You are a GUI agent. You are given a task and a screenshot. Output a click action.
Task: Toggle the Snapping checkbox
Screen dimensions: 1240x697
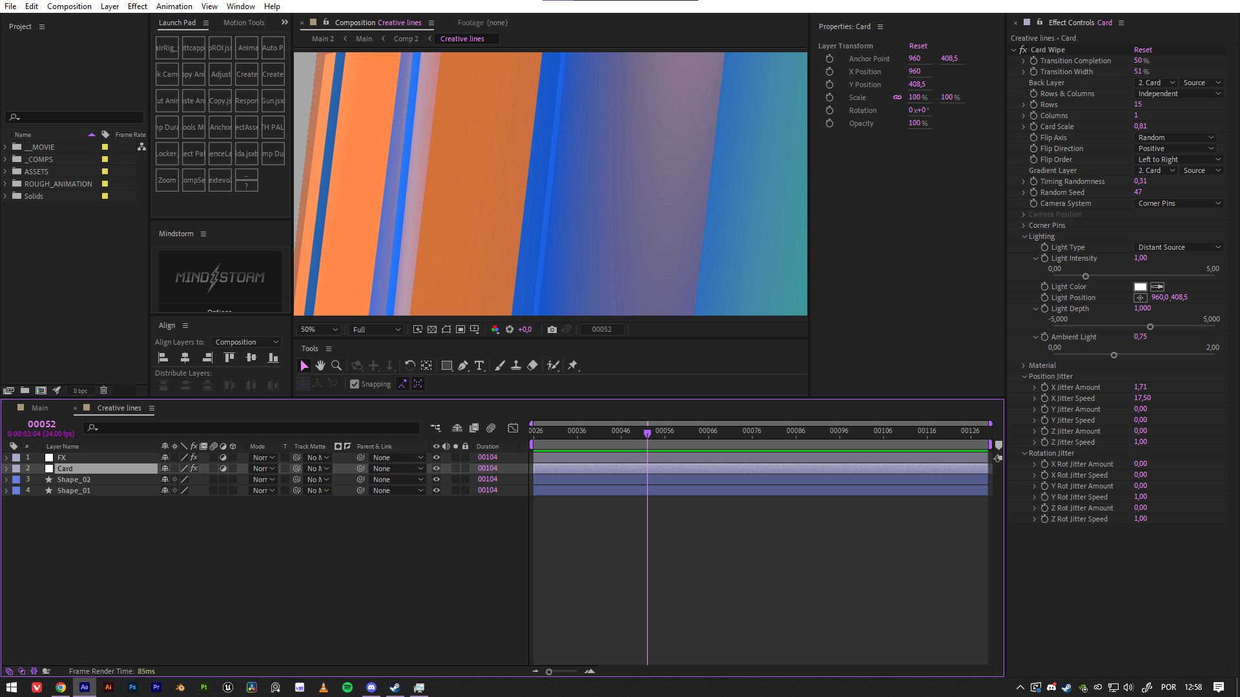coord(355,384)
